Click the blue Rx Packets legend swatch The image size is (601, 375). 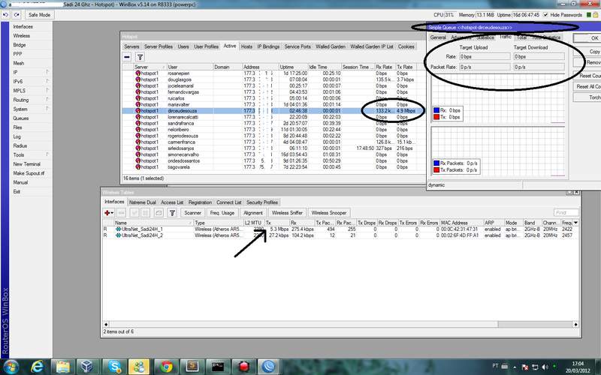[436, 163]
